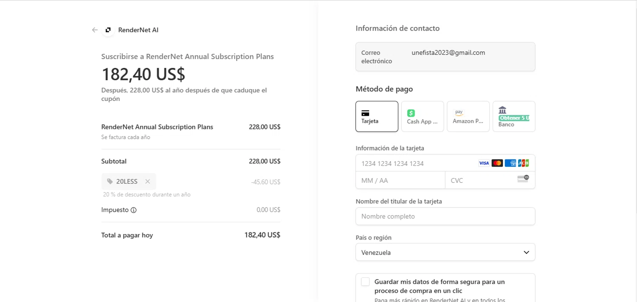Click the 20LESS coupon code label
This screenshot has height=302, width=637.
[127, 182]
